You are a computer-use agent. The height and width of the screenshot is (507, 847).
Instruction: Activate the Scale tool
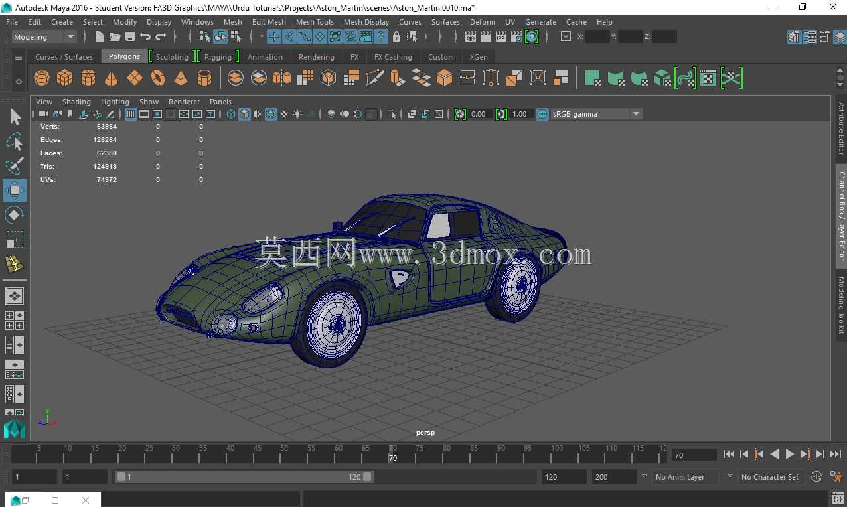[15, 239]
